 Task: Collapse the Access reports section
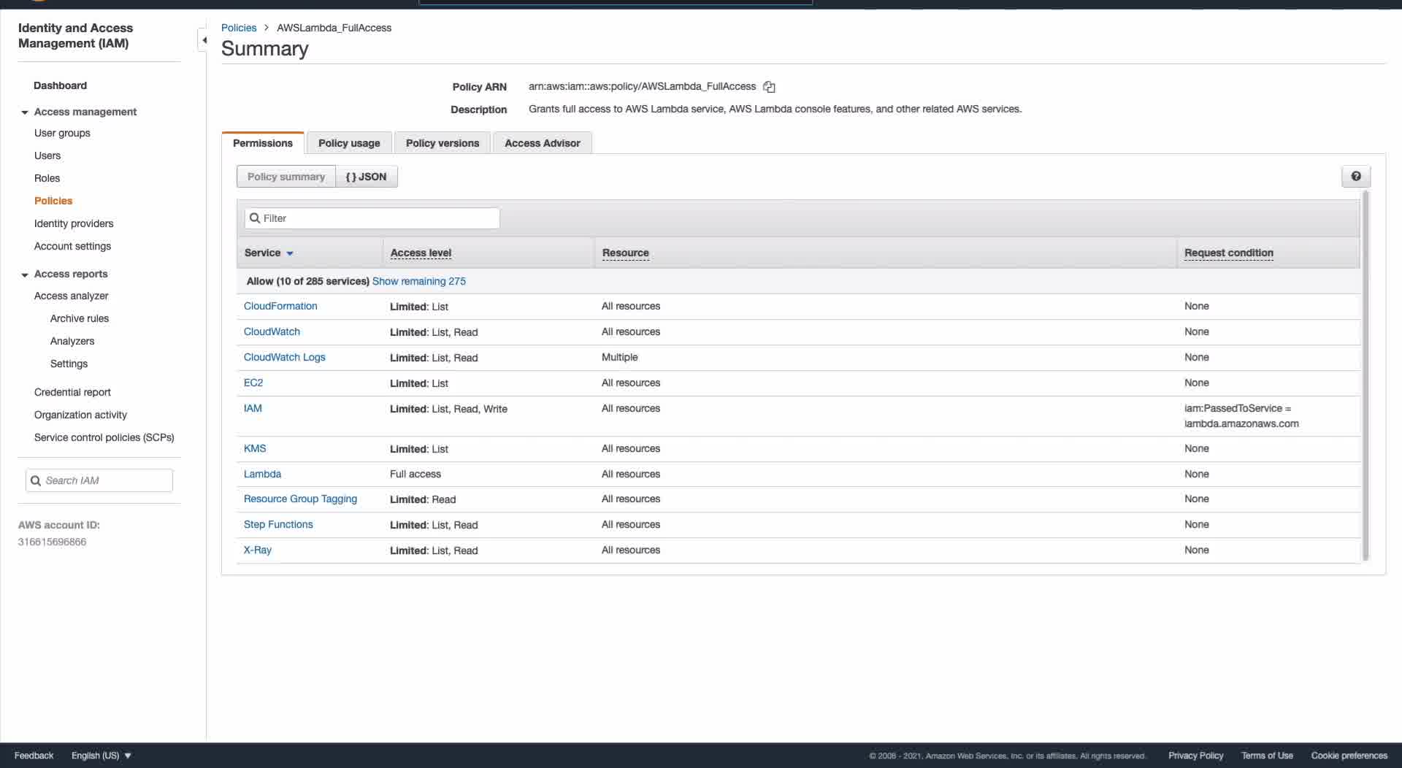(25, 274)
